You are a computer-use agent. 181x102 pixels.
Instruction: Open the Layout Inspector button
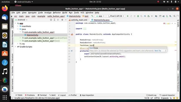pos(167,95)
